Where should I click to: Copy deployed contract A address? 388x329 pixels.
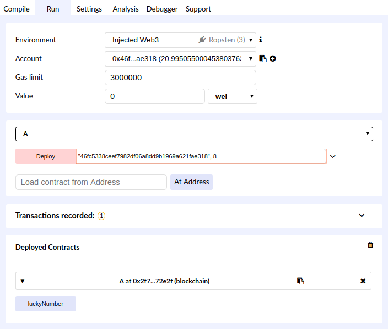click(x=300, y=281)
